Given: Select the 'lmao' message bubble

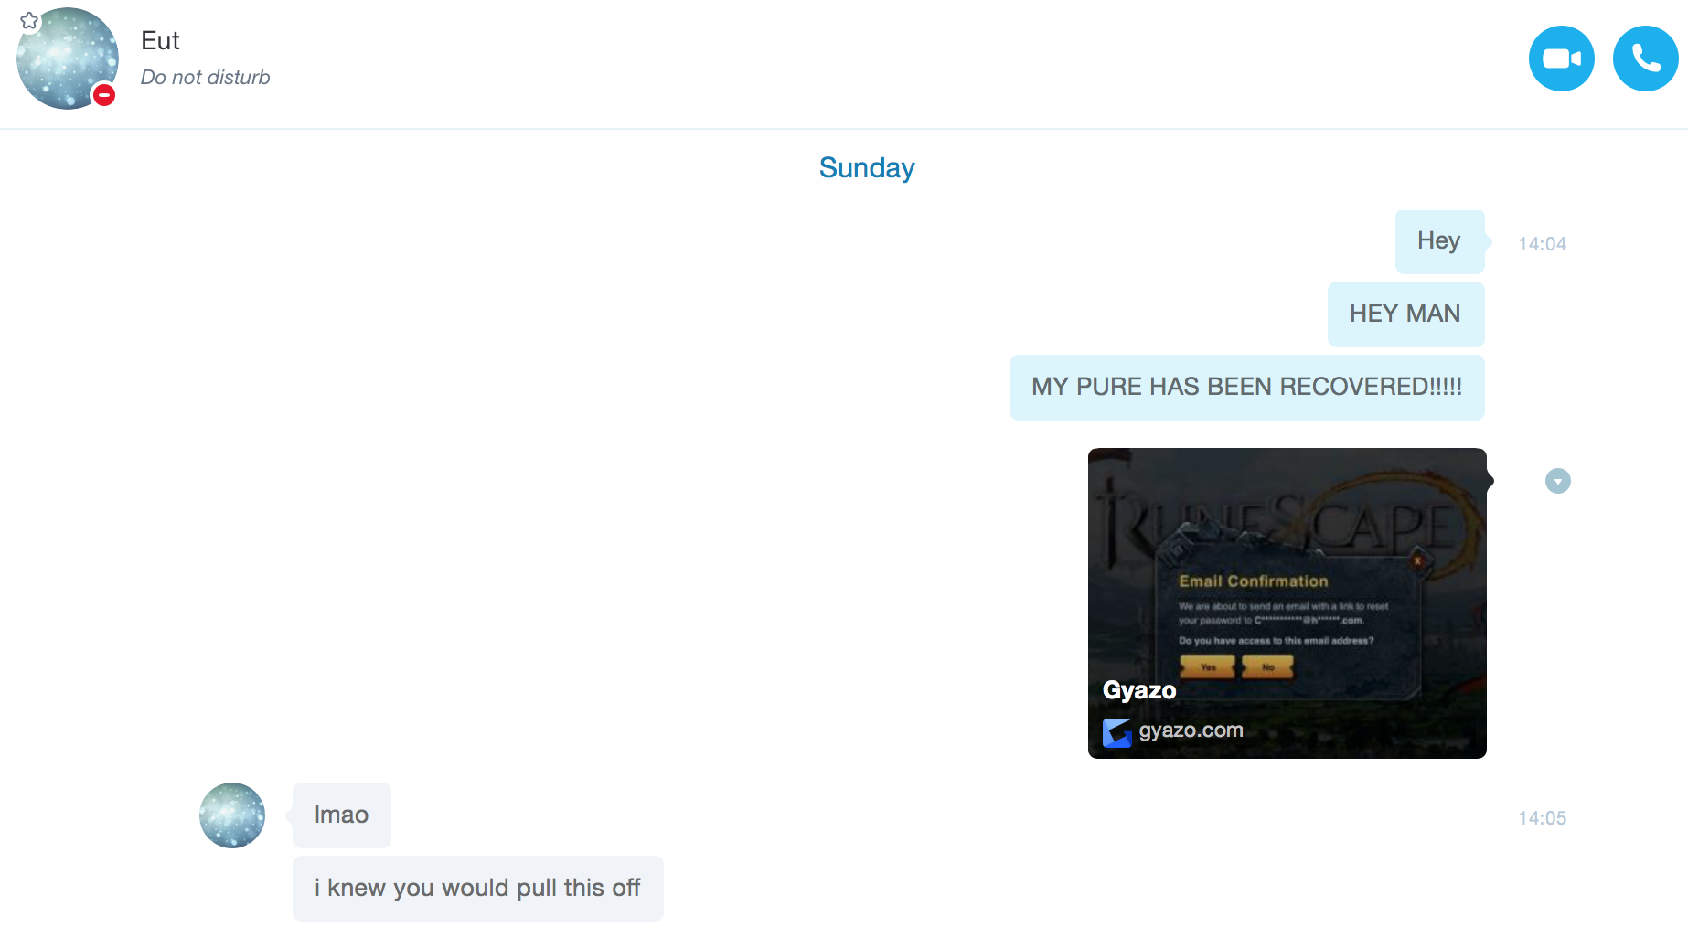Looking at the screenshot, I should tap(341, 815).
